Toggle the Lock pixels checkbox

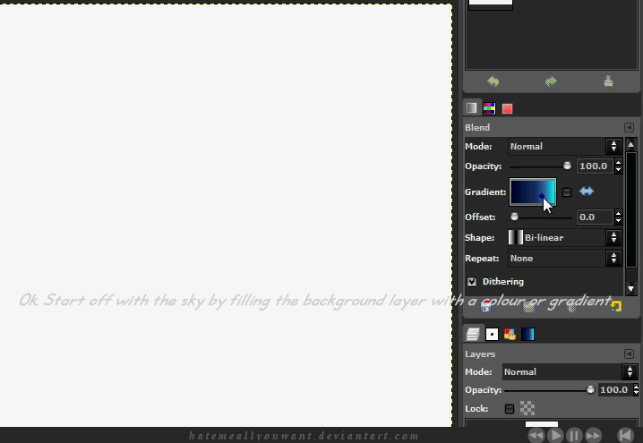pos(510,409)
